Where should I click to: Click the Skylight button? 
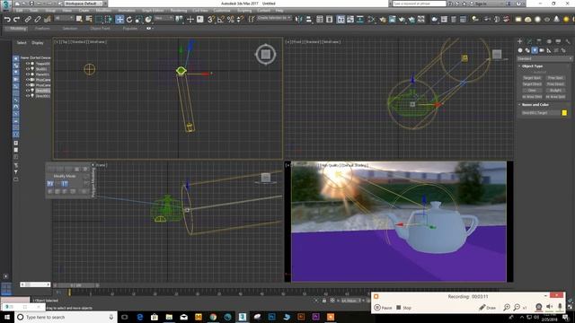[x=555, y=91]
